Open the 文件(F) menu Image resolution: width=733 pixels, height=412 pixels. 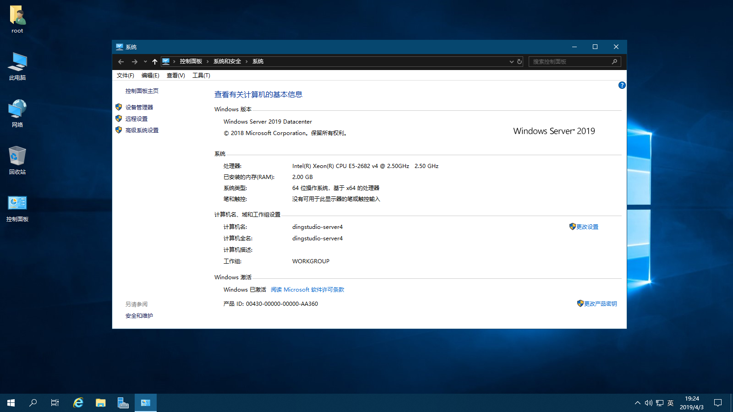point(126,76)
